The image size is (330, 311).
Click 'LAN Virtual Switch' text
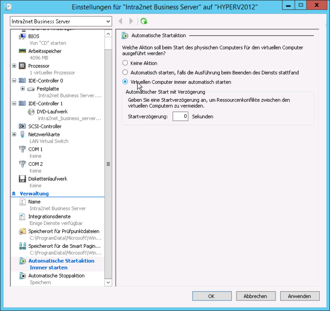[49, 142]
